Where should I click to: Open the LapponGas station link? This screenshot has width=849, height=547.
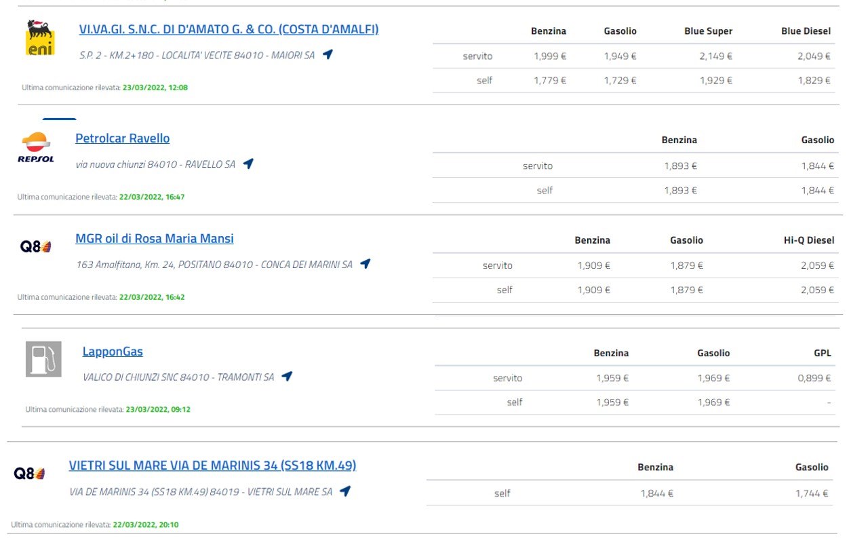point(113,352)
